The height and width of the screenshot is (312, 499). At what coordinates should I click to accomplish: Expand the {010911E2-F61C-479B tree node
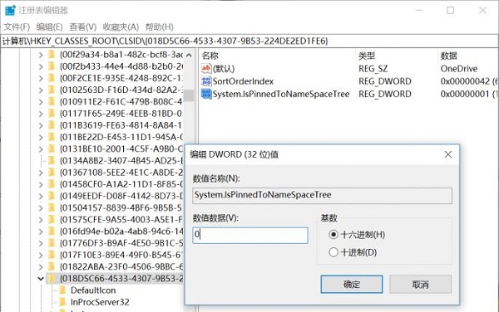tap(41, 102)
